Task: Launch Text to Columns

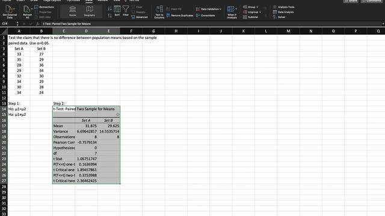Action: [159, 12]
